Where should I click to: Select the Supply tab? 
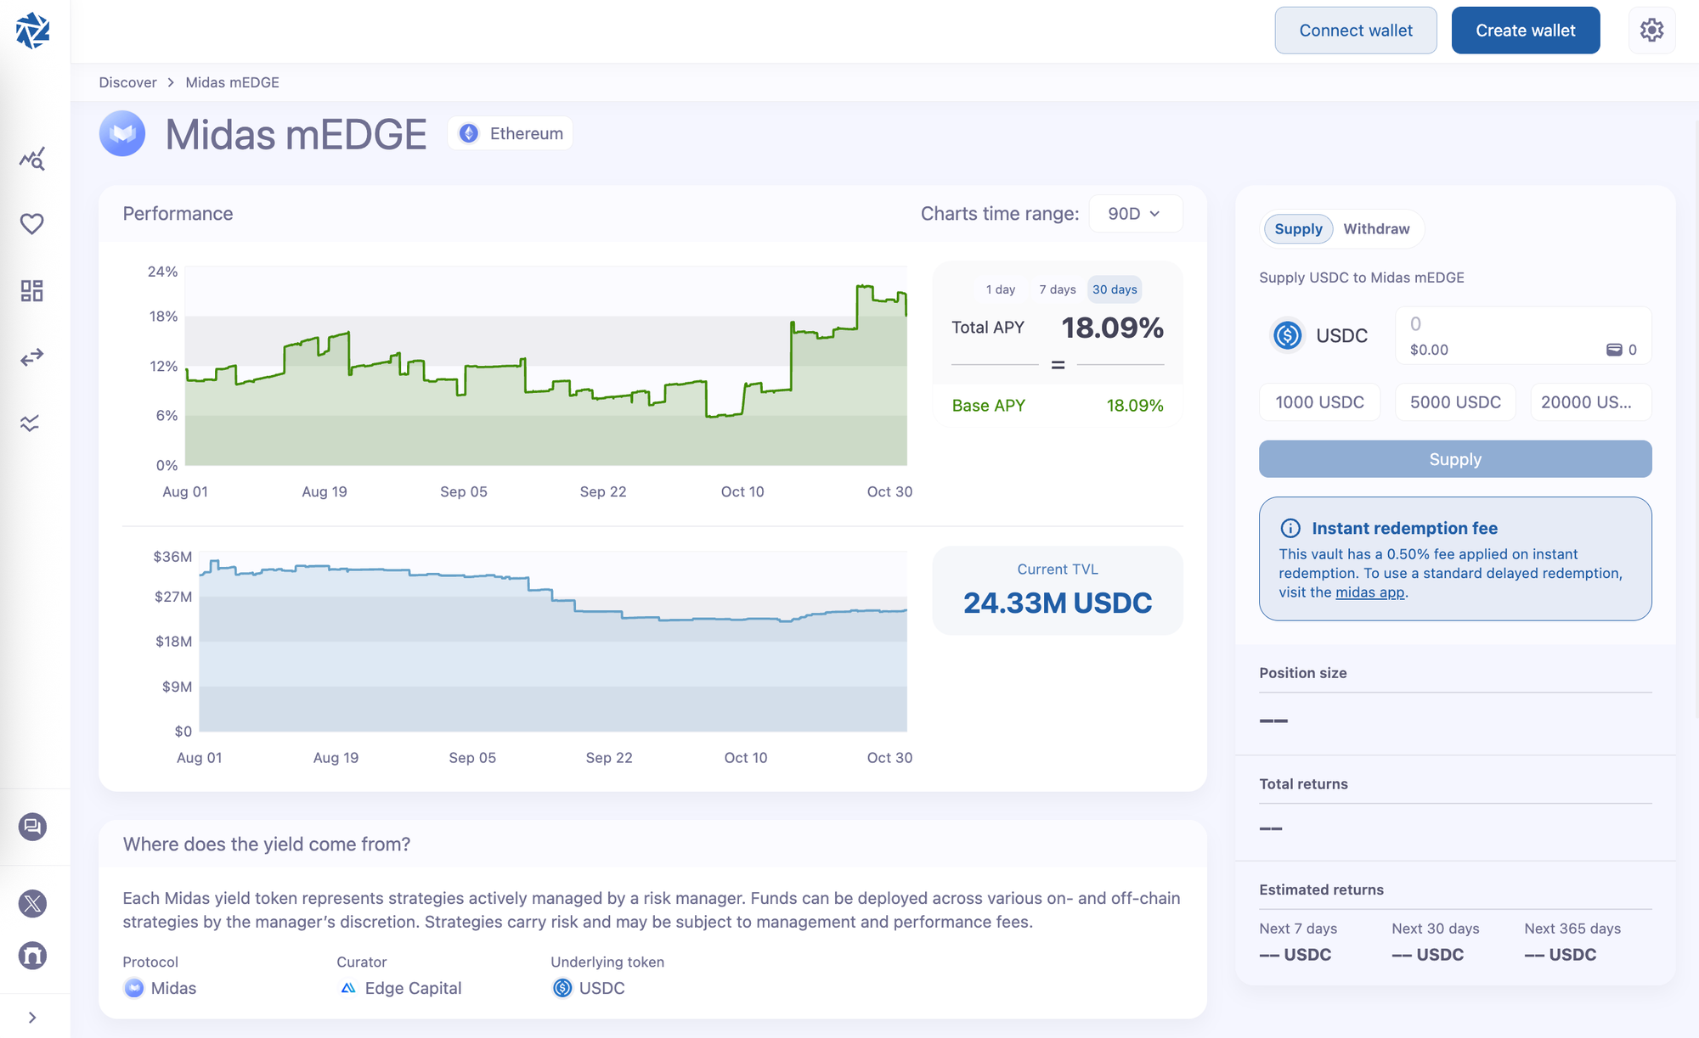coord(1298,229)
